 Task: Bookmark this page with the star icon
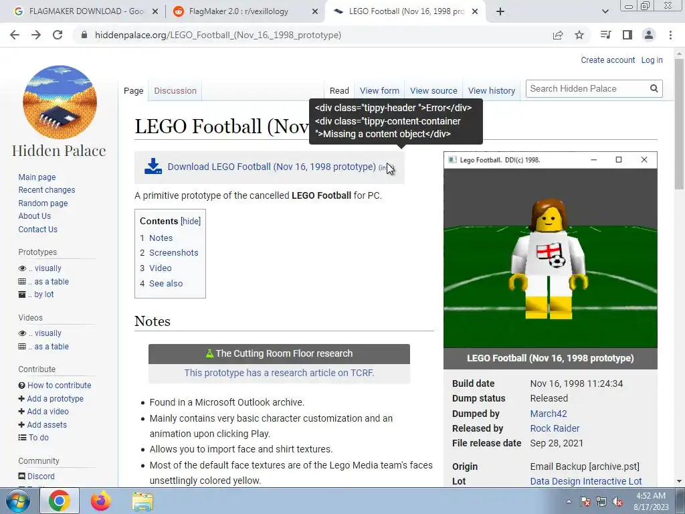pos(579,35)
